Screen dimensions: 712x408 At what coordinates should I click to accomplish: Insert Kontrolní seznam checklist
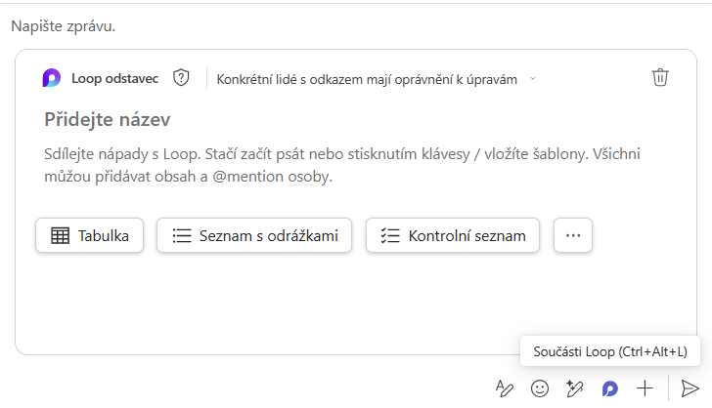(x=453, y=235)
